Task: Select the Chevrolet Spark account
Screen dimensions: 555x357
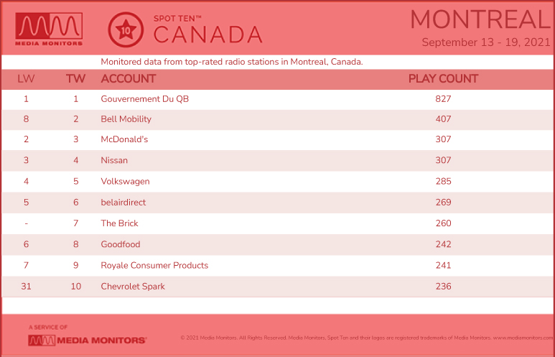Action: tap(133, 287)
